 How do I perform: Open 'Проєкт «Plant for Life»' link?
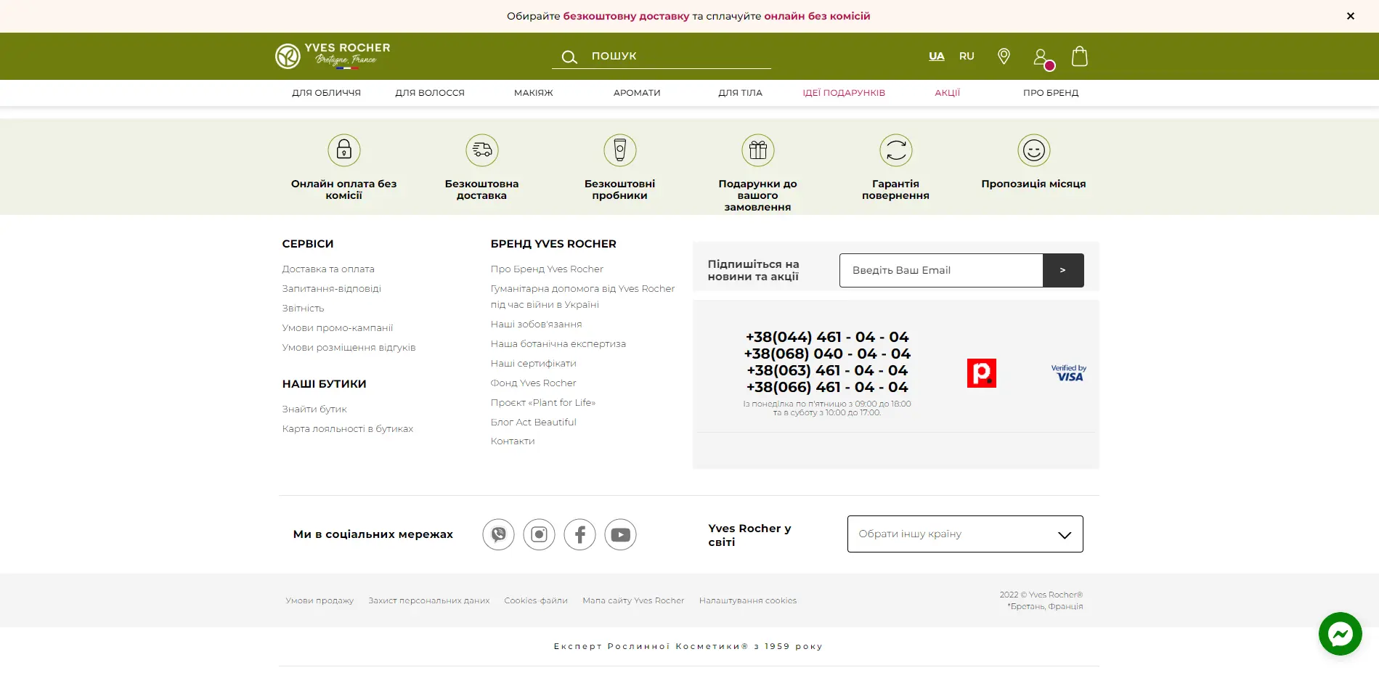pos(543,403)
